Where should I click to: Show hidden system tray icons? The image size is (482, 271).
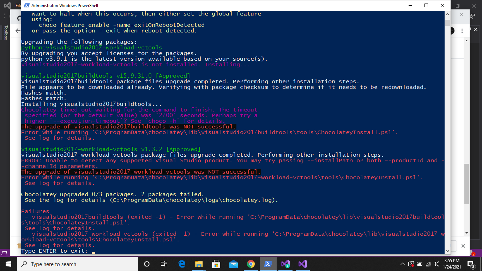pyautogui.click(x=403, y=264)
